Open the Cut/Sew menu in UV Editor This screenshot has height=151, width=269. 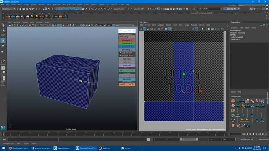click(161, 25)
